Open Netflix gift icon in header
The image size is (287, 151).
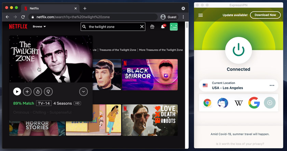[152, 27]
